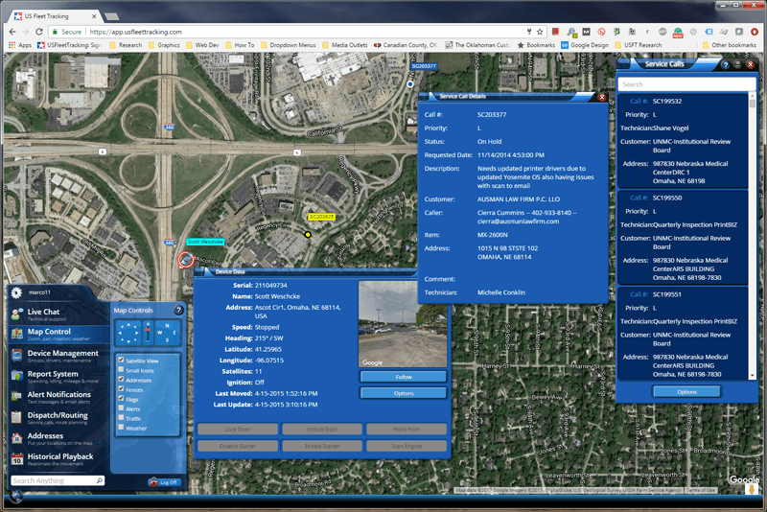Screen dimensions: 767x512
Task: Click the globe icon at bottom left
Action: (16, 496)
